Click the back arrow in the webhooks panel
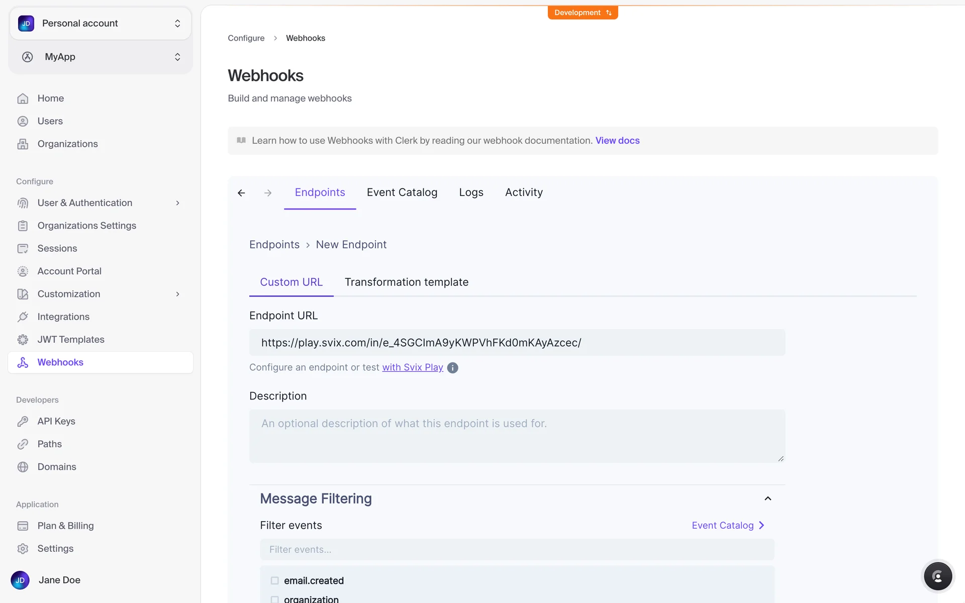The width and height of the screenshot is (965, 603). click(241, 193)
